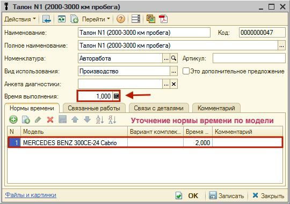290x204 pixels.
Task: Click the Номенклатура field with Авторабота
Action: tap(120, 58)
